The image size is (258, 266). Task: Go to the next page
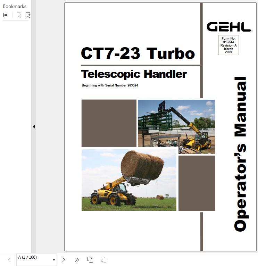[x=64, y=260]
